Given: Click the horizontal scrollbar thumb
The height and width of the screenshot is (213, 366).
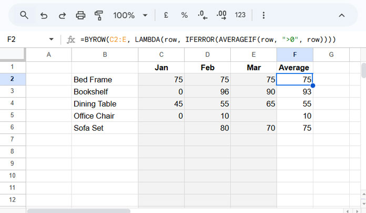Looking at the screenshot, I should coord(79,211).
